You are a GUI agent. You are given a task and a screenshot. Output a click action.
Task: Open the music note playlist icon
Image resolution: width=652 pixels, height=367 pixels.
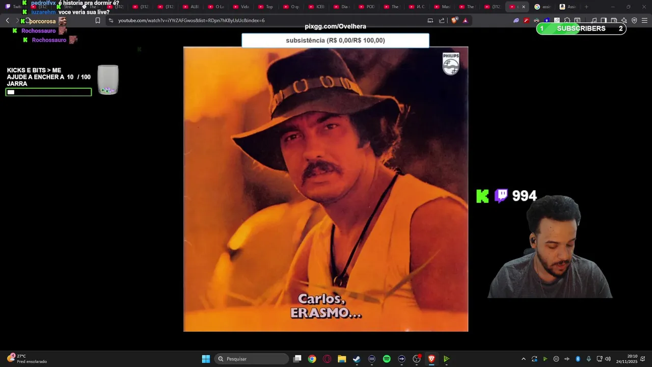(594, 20)
